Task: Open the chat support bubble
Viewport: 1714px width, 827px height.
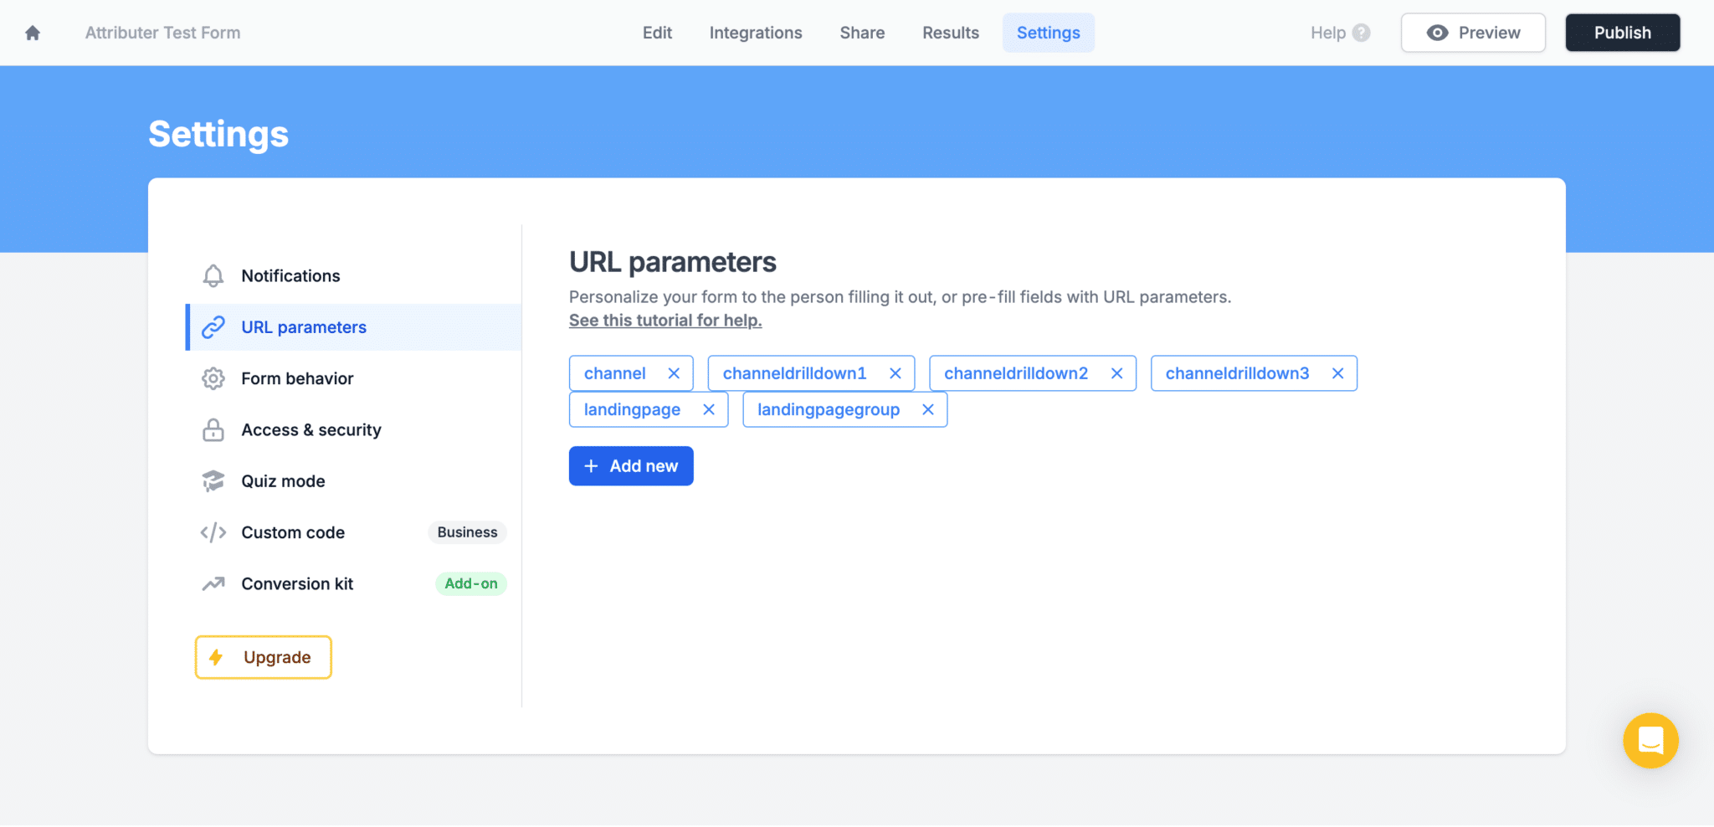Action: 1650,740
